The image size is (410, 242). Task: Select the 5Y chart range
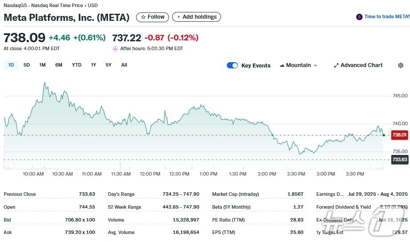(109, 65)
